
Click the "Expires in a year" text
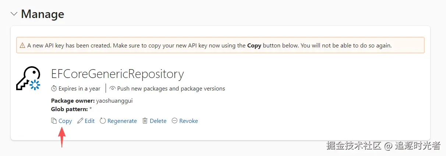click(x=79, y=89)
